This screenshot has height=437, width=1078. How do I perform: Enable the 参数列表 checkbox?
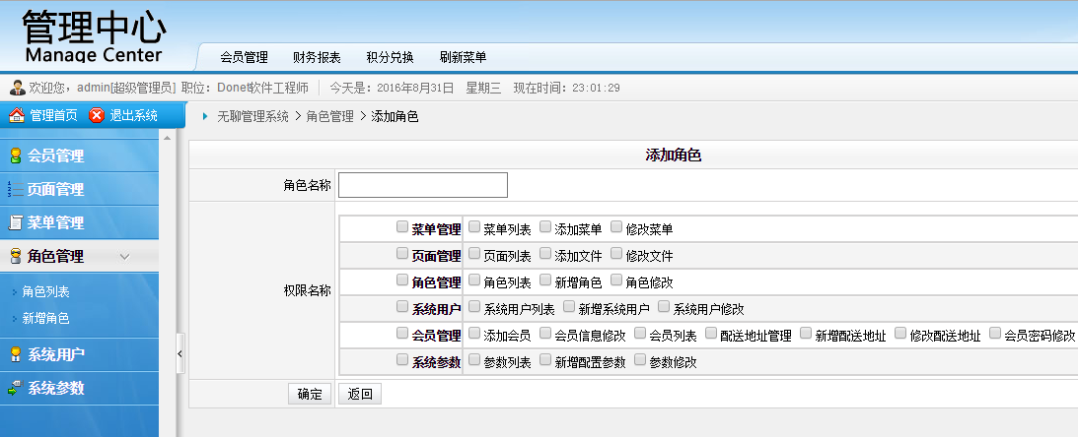(x=473, y=359)
